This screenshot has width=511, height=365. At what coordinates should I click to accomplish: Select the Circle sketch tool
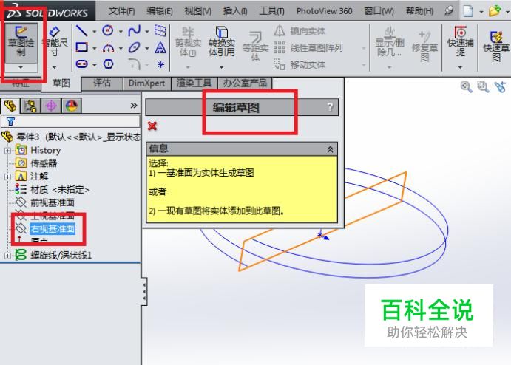[x=108, y=30]
